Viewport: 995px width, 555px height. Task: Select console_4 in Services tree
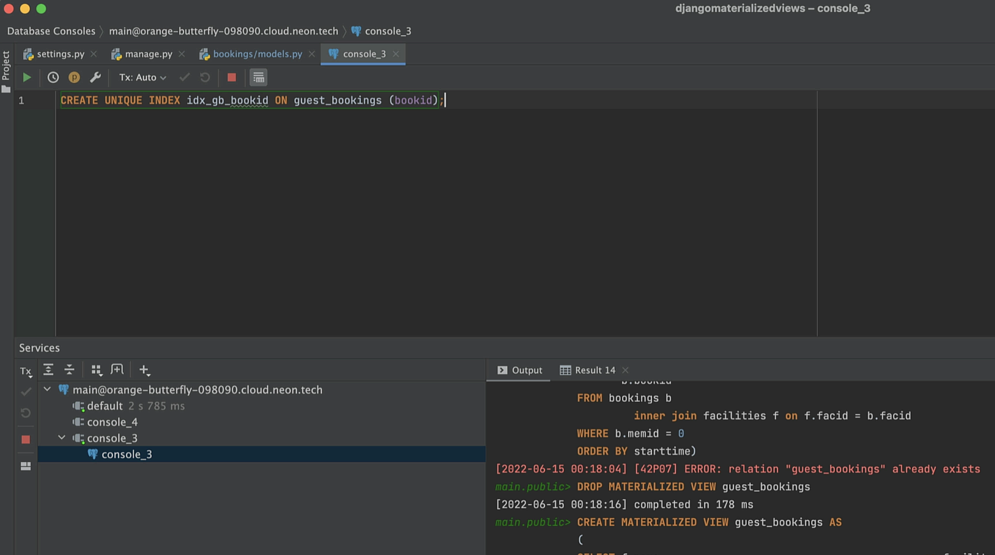(x=262, y=422)
